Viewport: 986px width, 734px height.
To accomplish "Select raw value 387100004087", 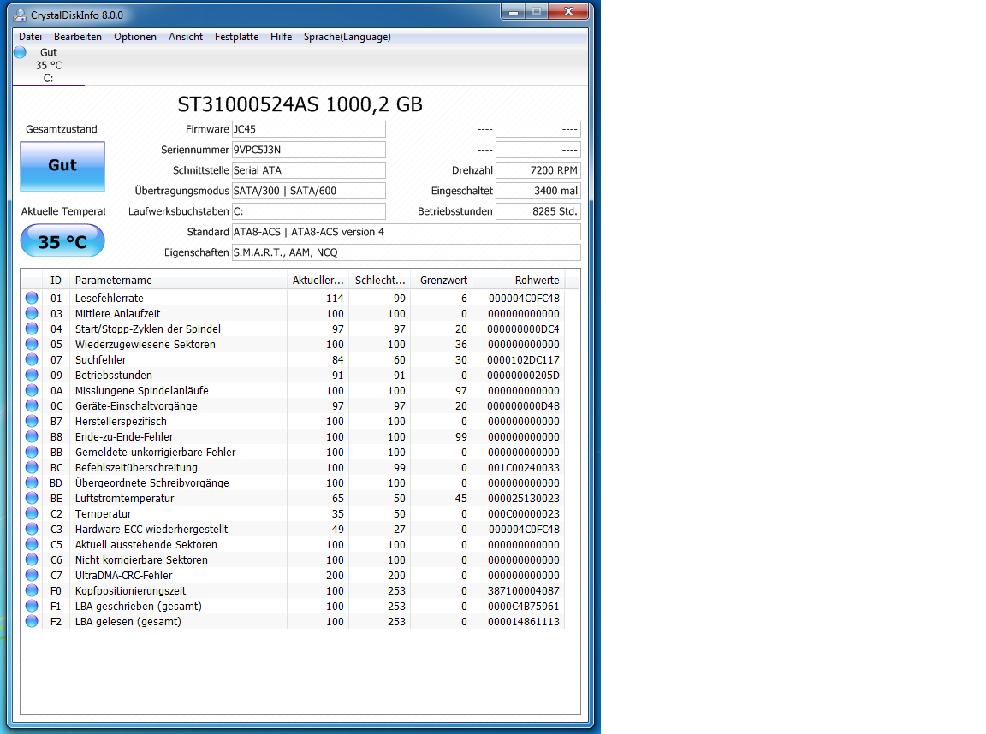I will pyautogui.click(x=523, y=591).
